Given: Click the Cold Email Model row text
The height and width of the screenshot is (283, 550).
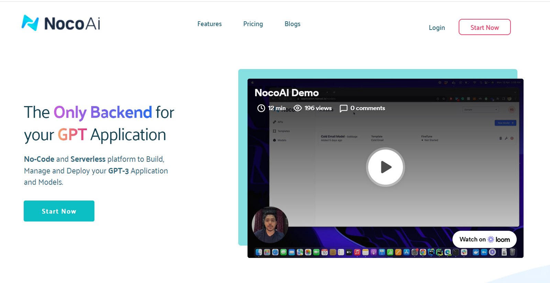Looking at the screenshot, I should click(339, 137).
